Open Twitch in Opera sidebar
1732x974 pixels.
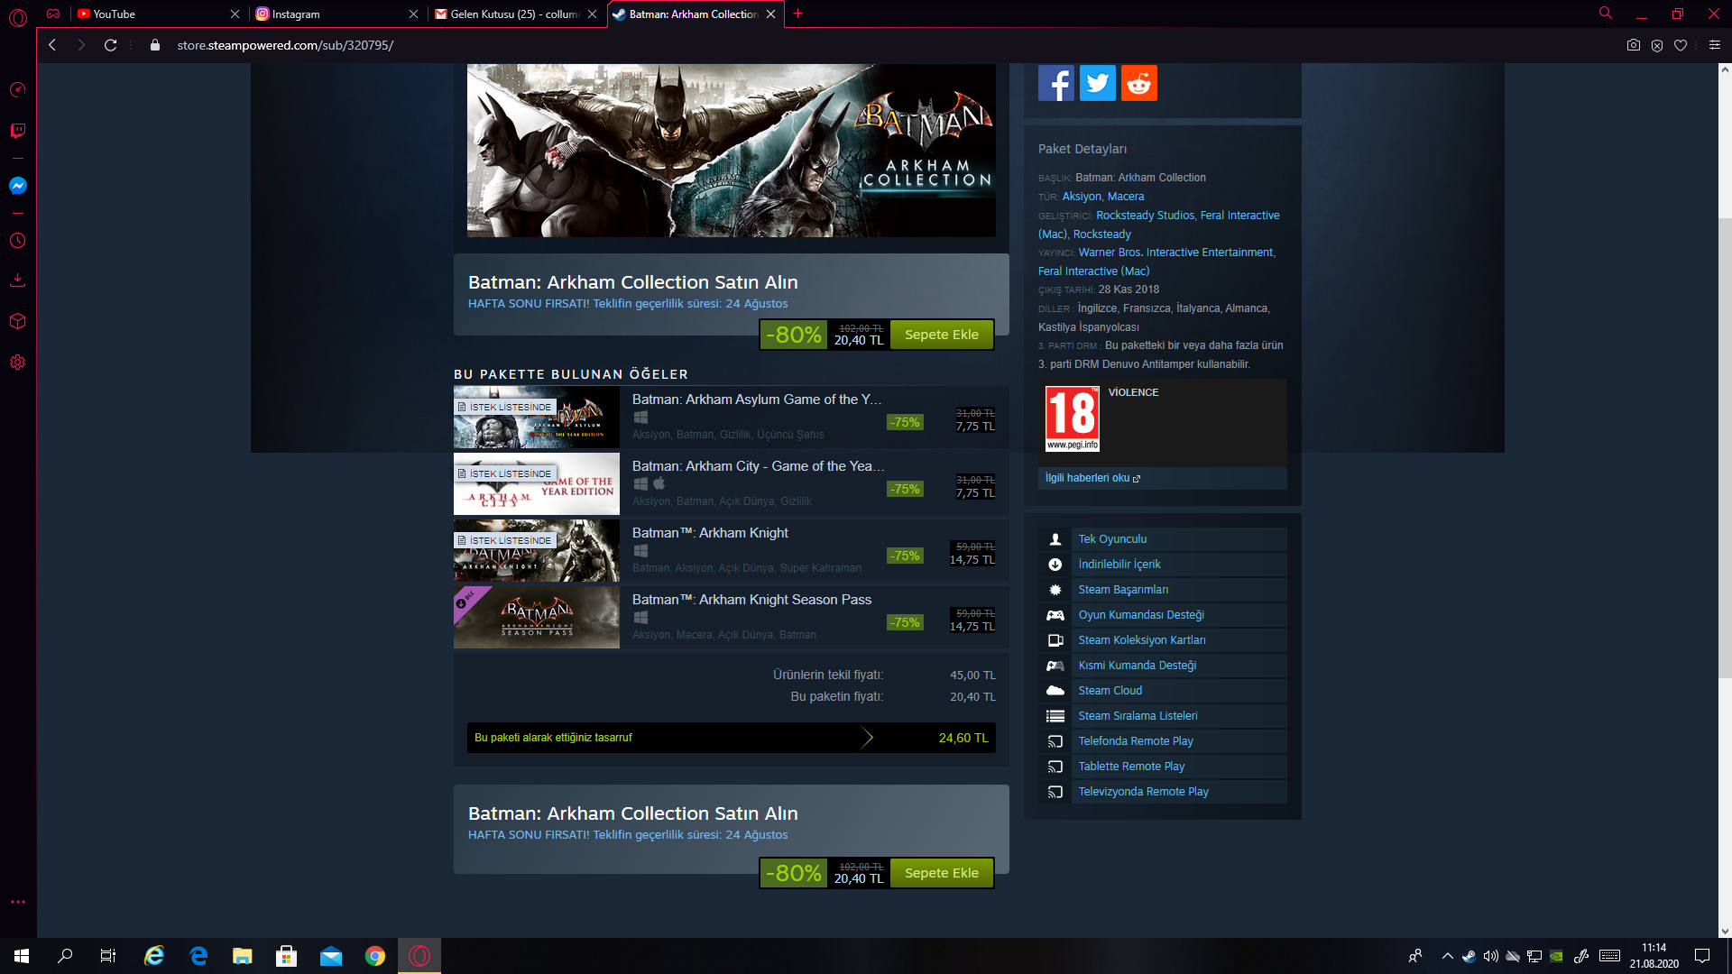point(17,131)
